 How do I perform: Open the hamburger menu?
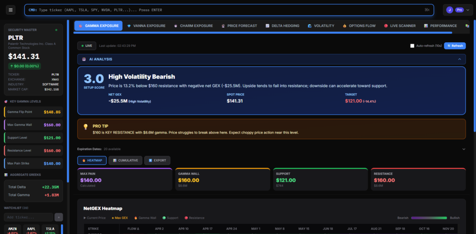pyautogui.click(x=11, y=10)
